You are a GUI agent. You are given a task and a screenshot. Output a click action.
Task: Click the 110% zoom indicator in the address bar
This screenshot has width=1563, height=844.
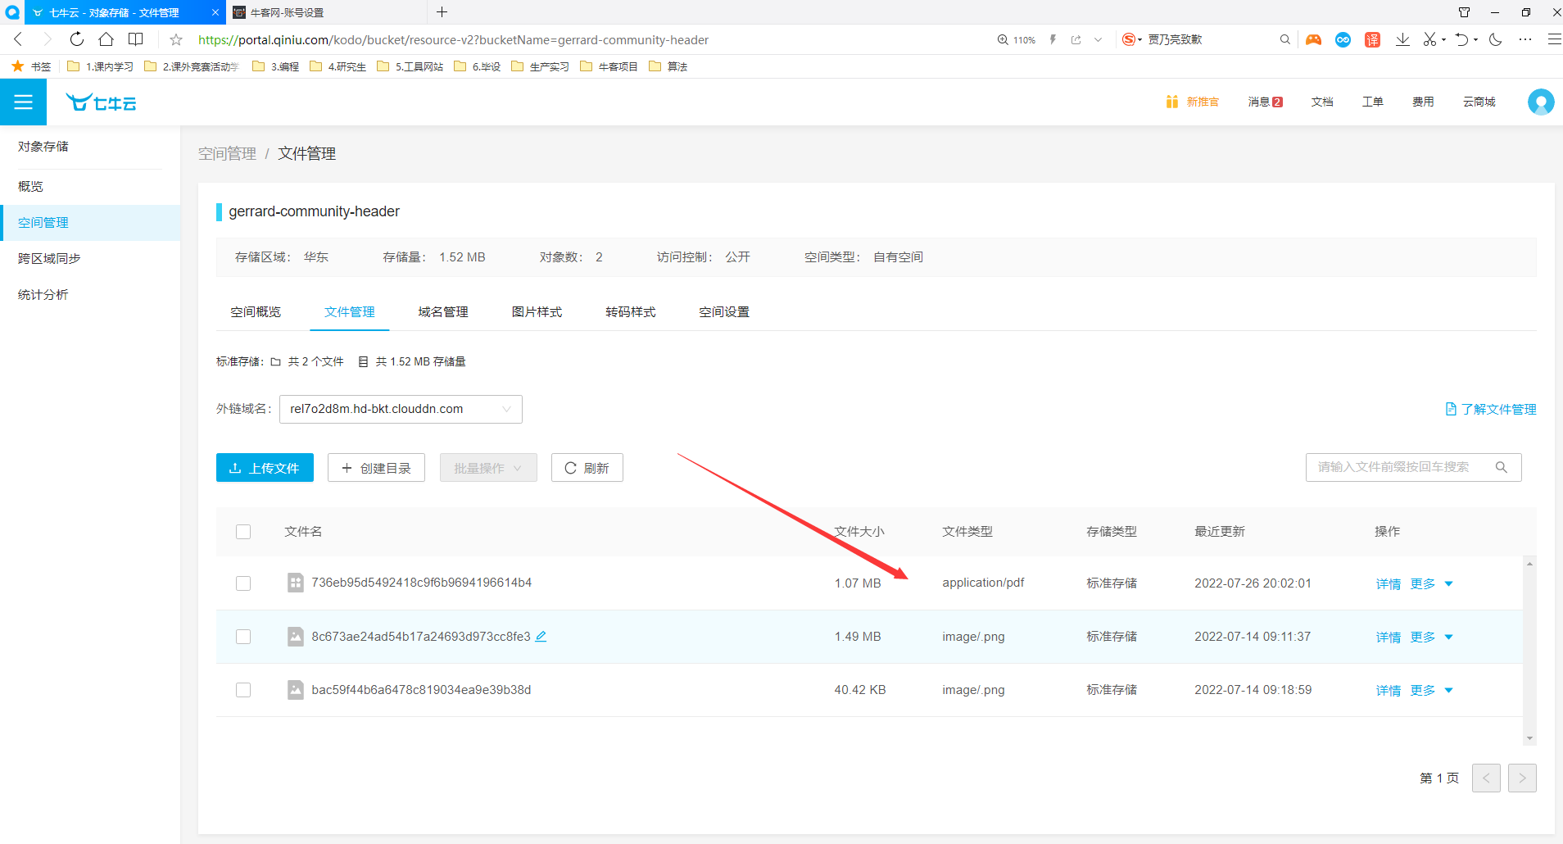click(1017, 39)
